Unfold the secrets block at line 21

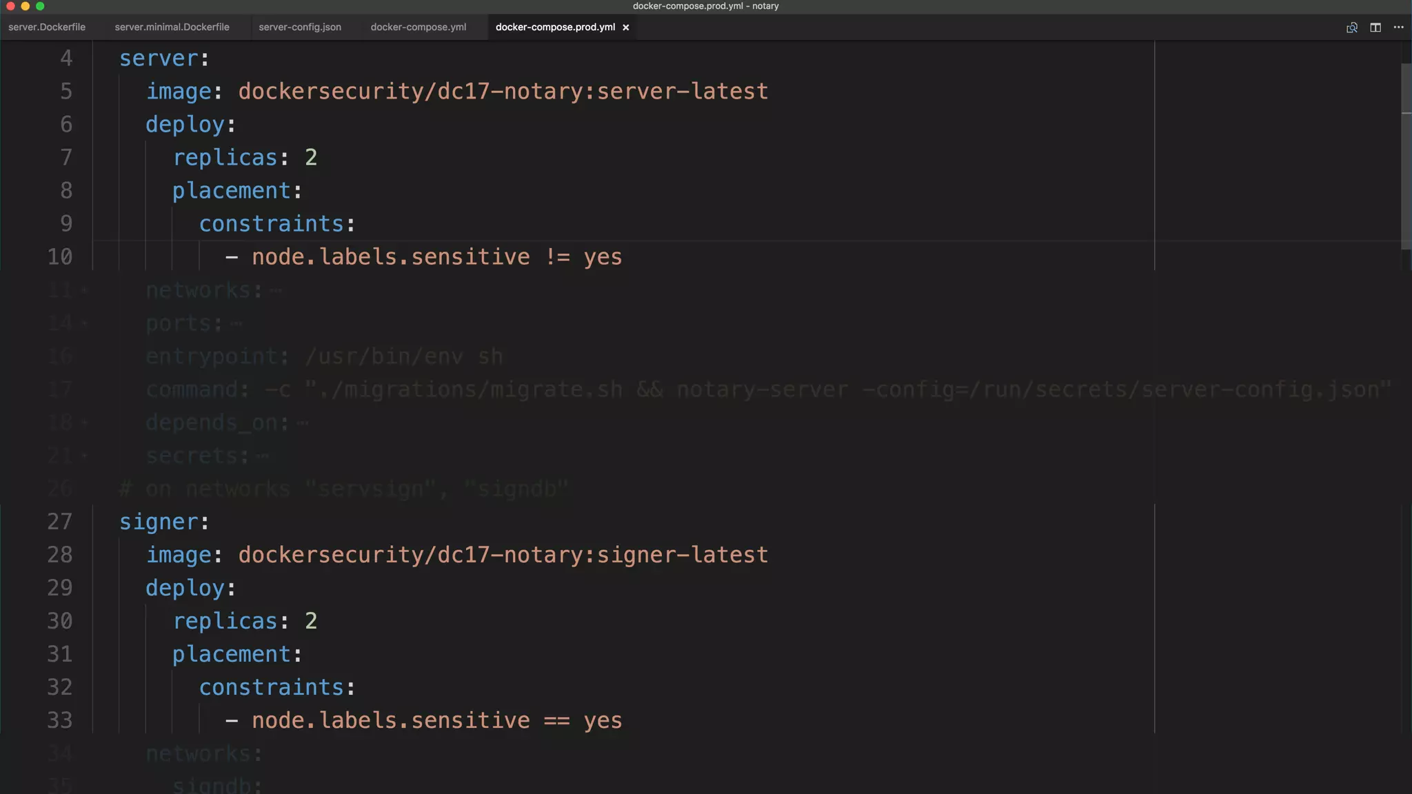pyautogui.click(x=85, y=456)
